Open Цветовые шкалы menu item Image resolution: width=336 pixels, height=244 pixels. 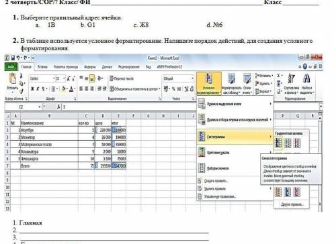[x=235, y=153]
